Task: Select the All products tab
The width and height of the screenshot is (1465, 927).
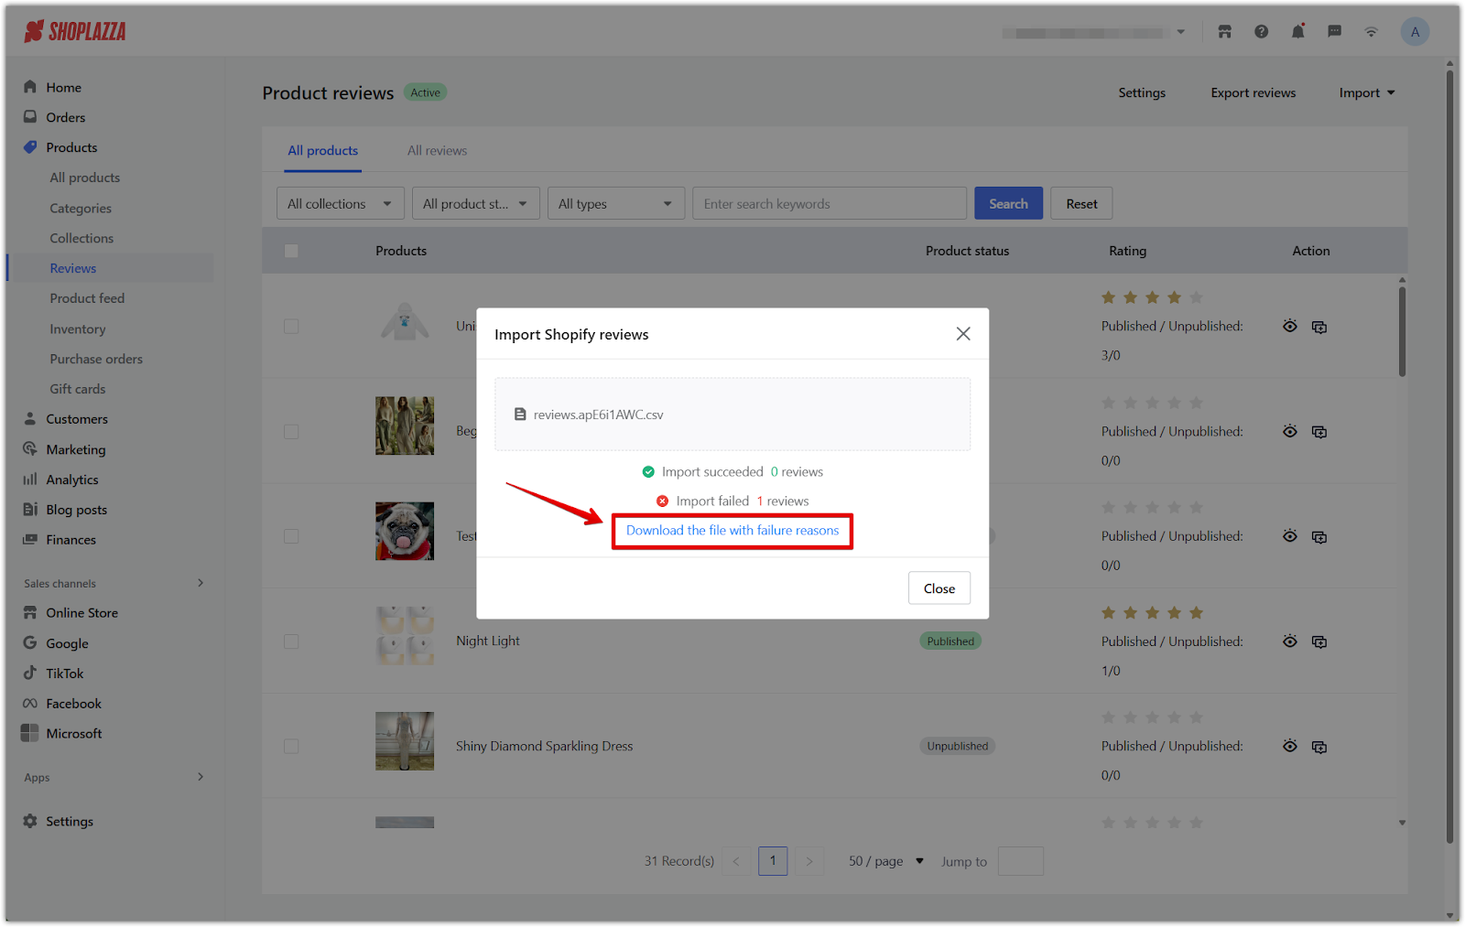Action: 323,151
